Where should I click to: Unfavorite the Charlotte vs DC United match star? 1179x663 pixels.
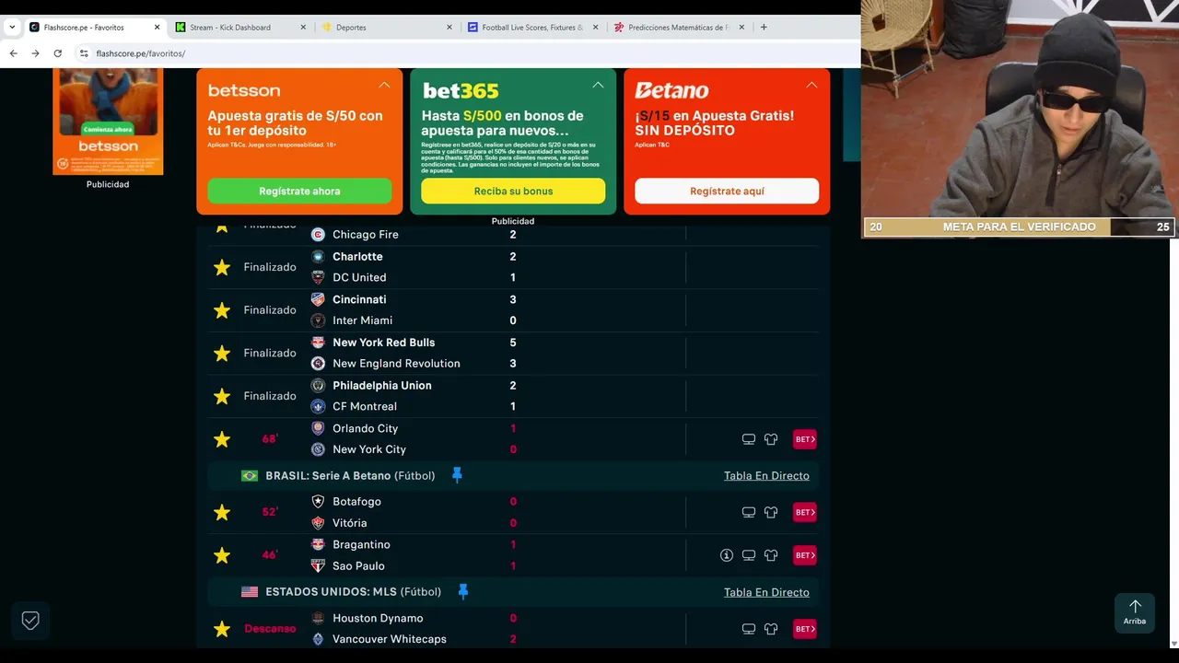[x=222, y=267]
